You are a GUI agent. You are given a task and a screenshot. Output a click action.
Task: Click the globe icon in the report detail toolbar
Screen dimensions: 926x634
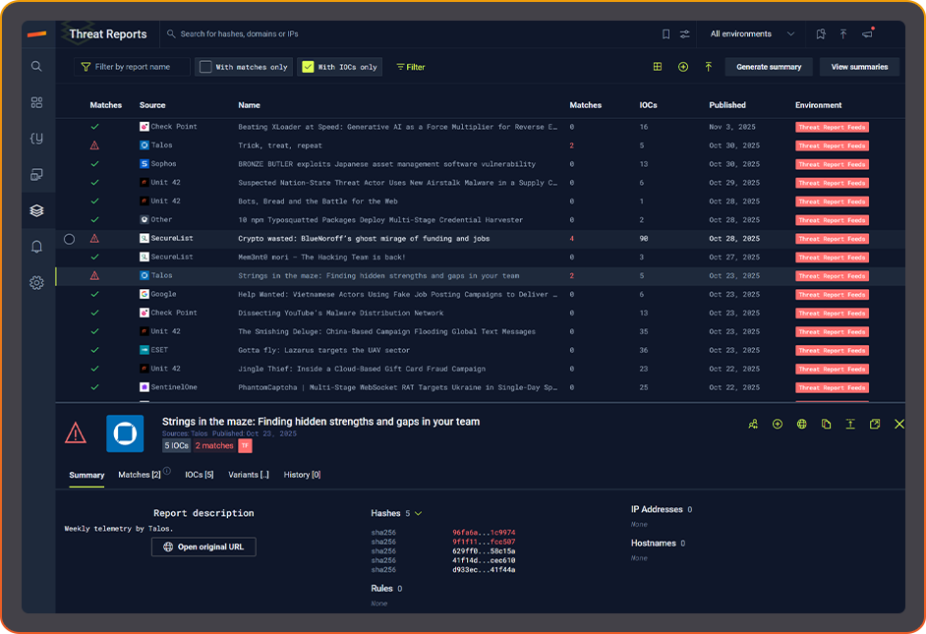coord(801,424)
